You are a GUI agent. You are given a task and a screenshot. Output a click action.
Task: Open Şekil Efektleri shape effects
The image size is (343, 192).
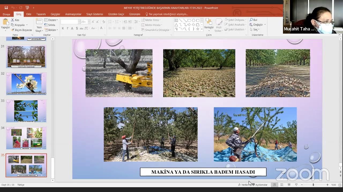235,29
